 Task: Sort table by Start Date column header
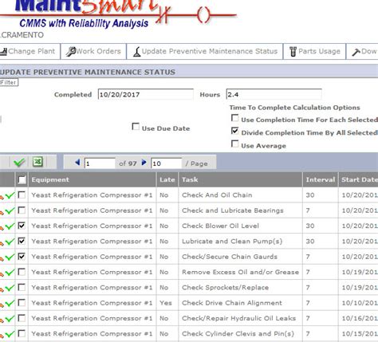(x=359, y=180)
